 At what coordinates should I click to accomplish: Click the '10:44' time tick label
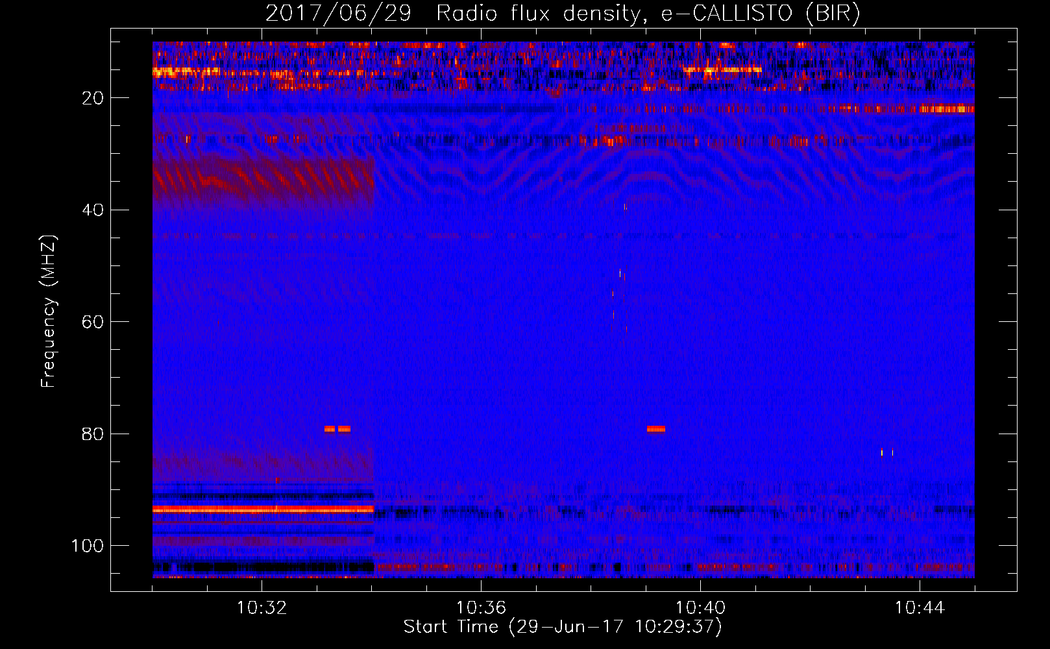(x=920, y=608)
